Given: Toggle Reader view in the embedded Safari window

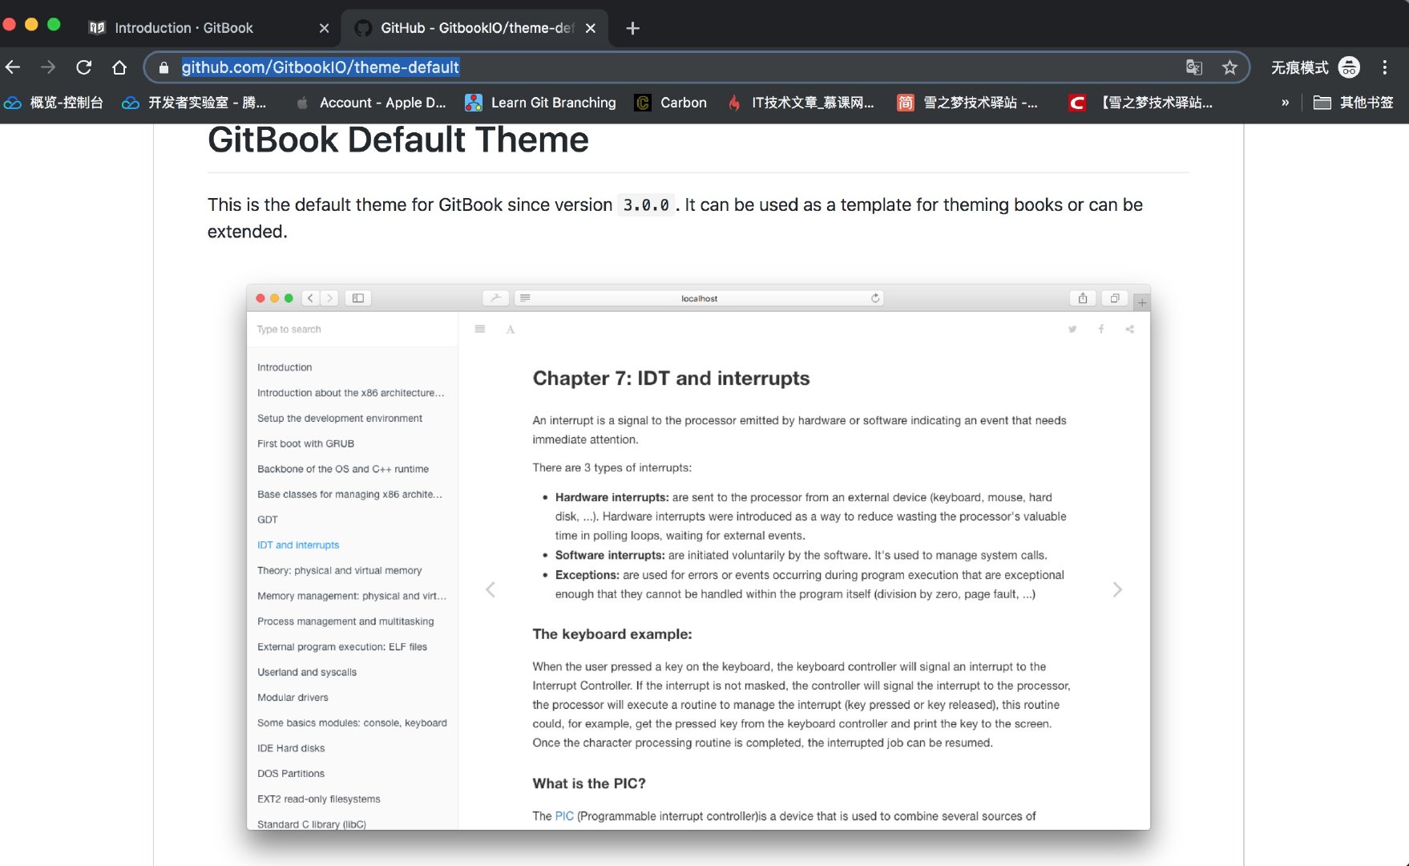Looking at the screenshot, I should tap(524, 297).
